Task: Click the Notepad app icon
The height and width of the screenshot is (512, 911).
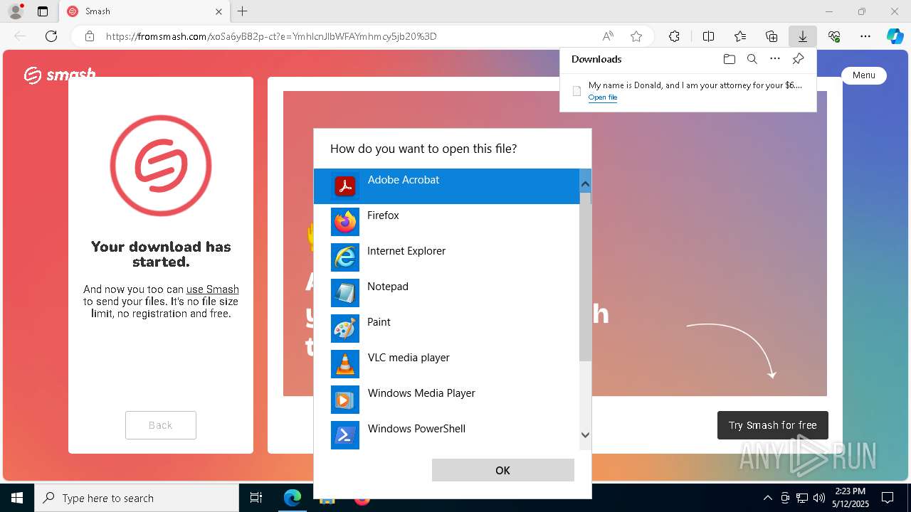Action: [x=345, y=293]
